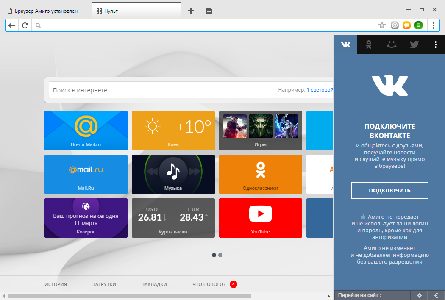Viewport: 445px width, 300px height.
Task: Select the VK tab in the side panel
Action: [346, 44]
